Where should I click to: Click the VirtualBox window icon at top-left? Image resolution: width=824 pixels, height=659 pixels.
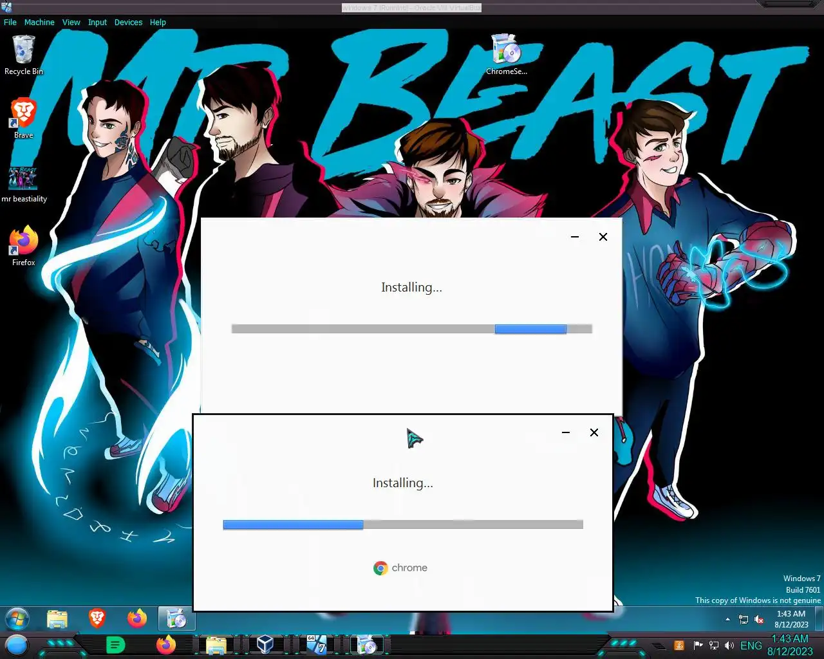[x=6, y=7]
